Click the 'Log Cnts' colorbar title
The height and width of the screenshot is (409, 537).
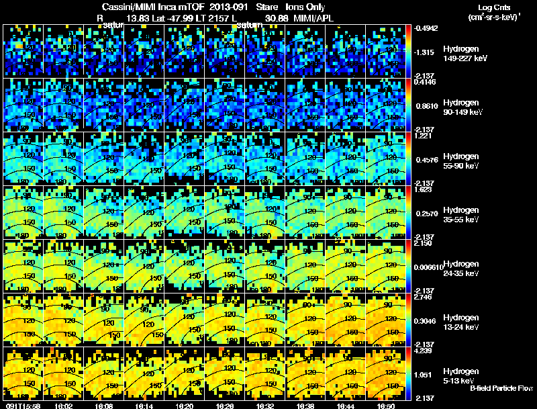(x=494, y=7)
